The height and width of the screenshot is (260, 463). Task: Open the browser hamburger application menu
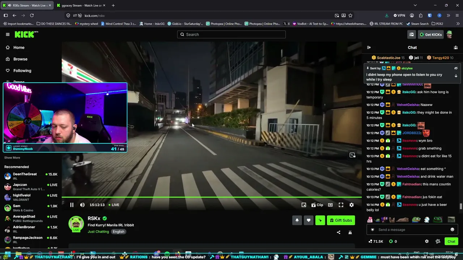(x=456, y=16)
